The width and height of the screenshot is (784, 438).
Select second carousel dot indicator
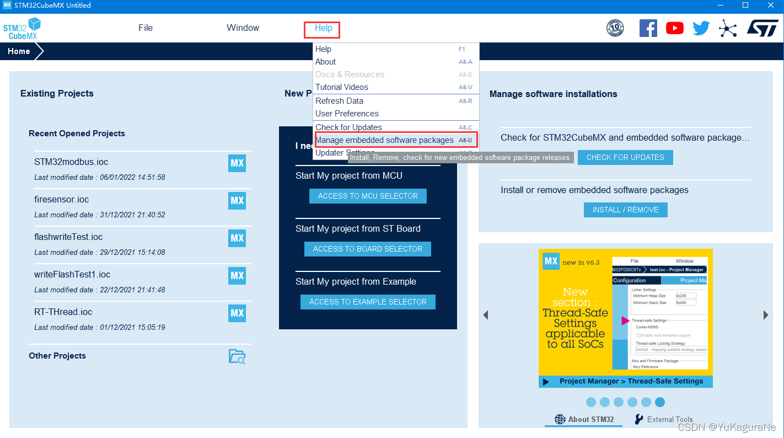(x=605, y=402)
